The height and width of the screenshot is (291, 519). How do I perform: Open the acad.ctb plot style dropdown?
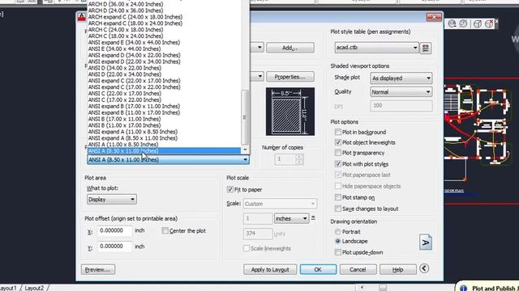click(376, 48)
